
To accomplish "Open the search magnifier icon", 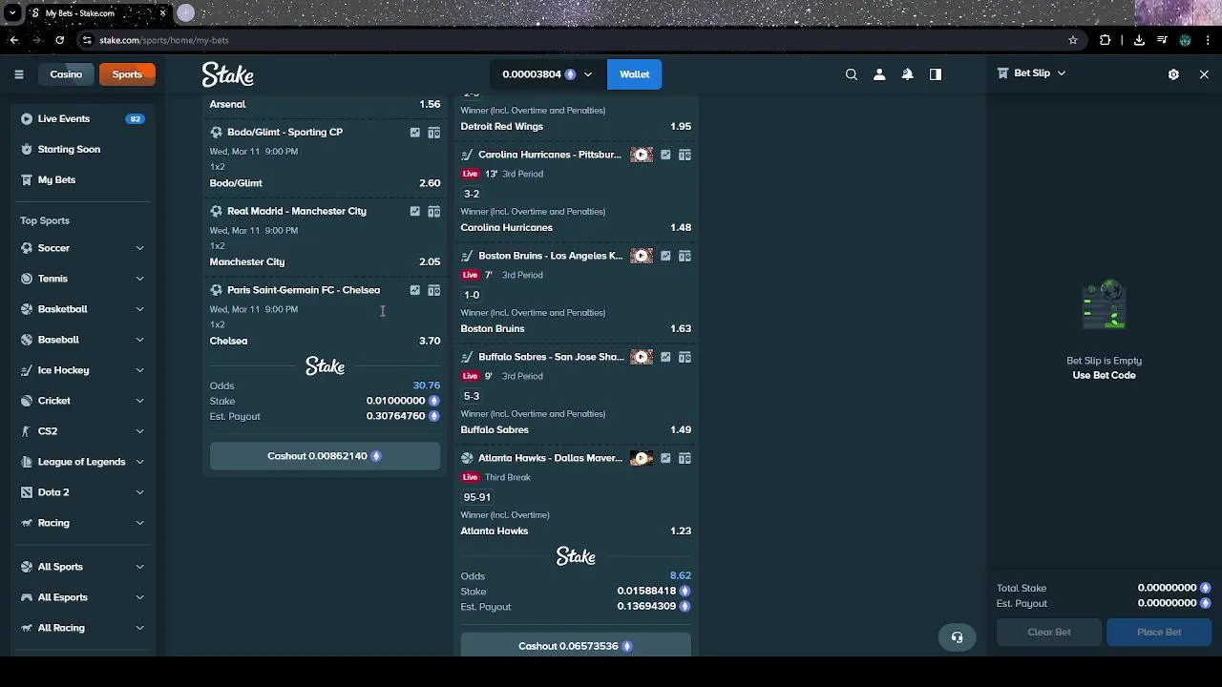I will [x=852, y=74].
